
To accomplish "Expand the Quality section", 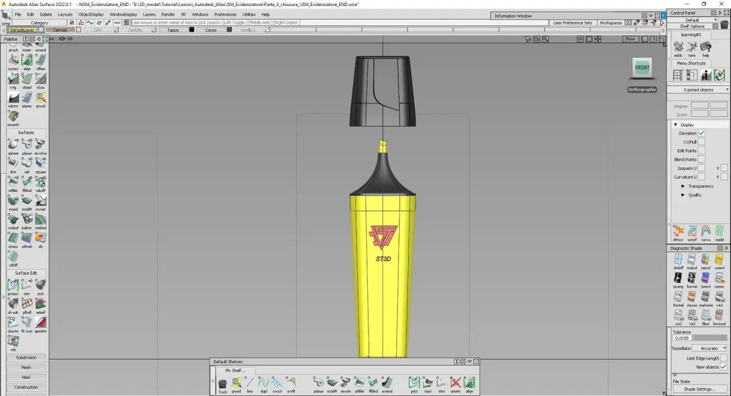I will pos(683,195).
